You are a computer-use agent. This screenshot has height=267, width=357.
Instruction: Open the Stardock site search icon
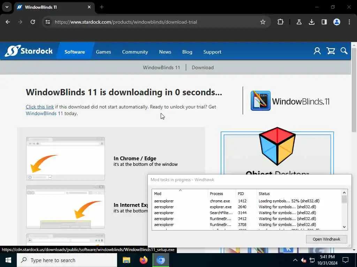coord(344,51)
